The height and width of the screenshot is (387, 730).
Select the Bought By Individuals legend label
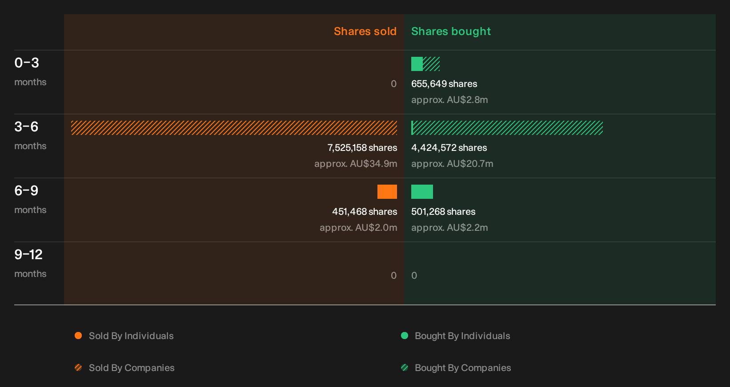click(462, 336)
